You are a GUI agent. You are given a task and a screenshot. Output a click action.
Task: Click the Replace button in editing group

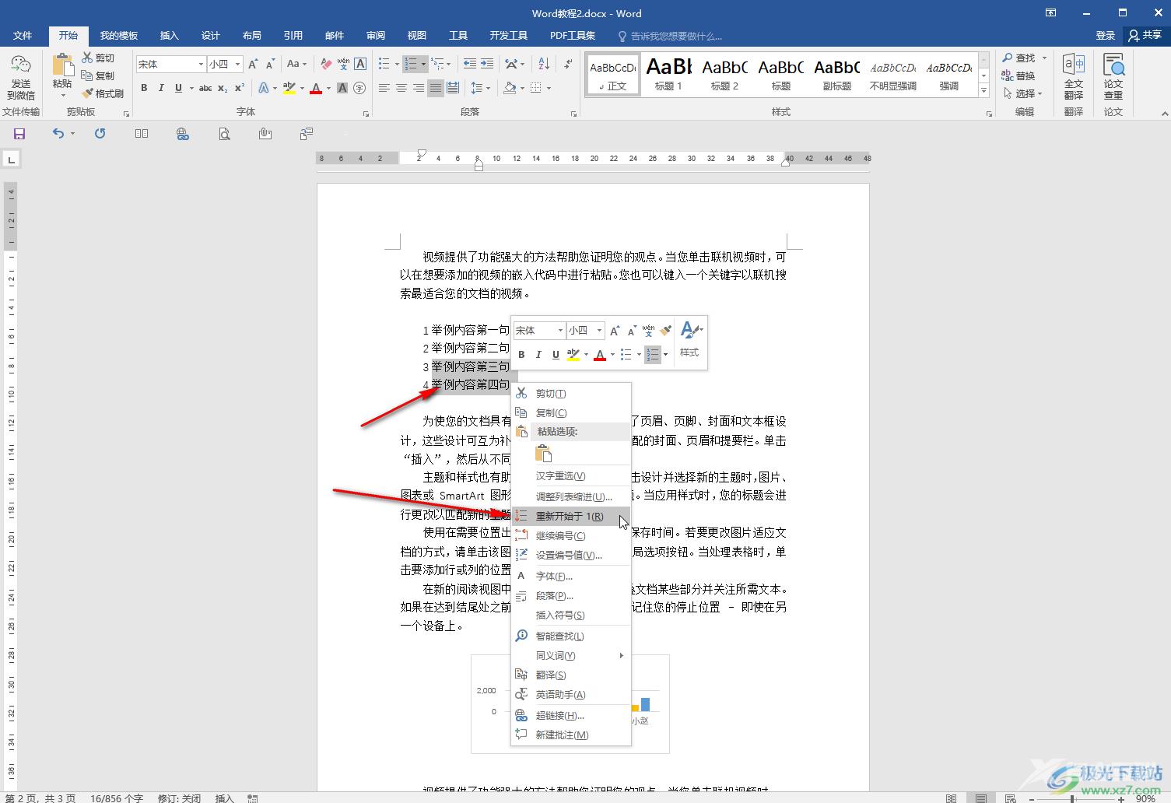1019,75
